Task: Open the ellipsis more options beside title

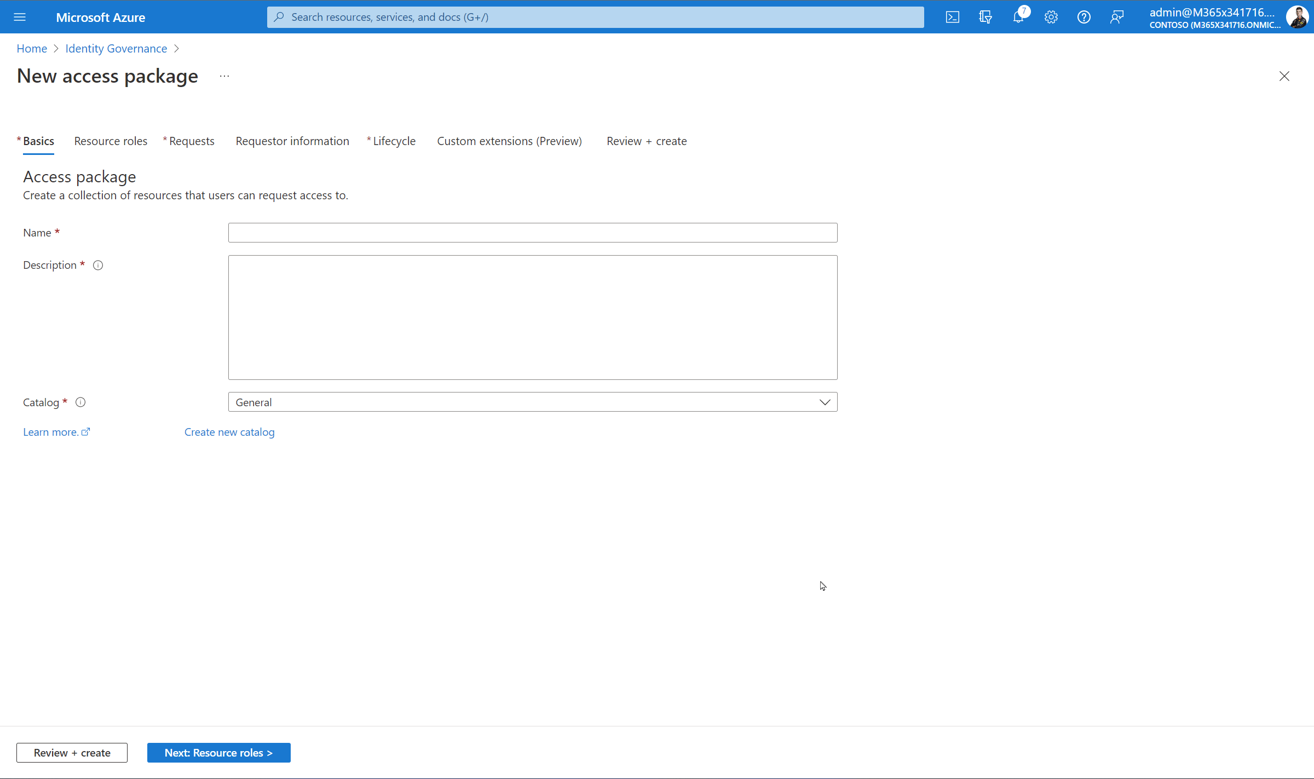Action: [224, 76]
